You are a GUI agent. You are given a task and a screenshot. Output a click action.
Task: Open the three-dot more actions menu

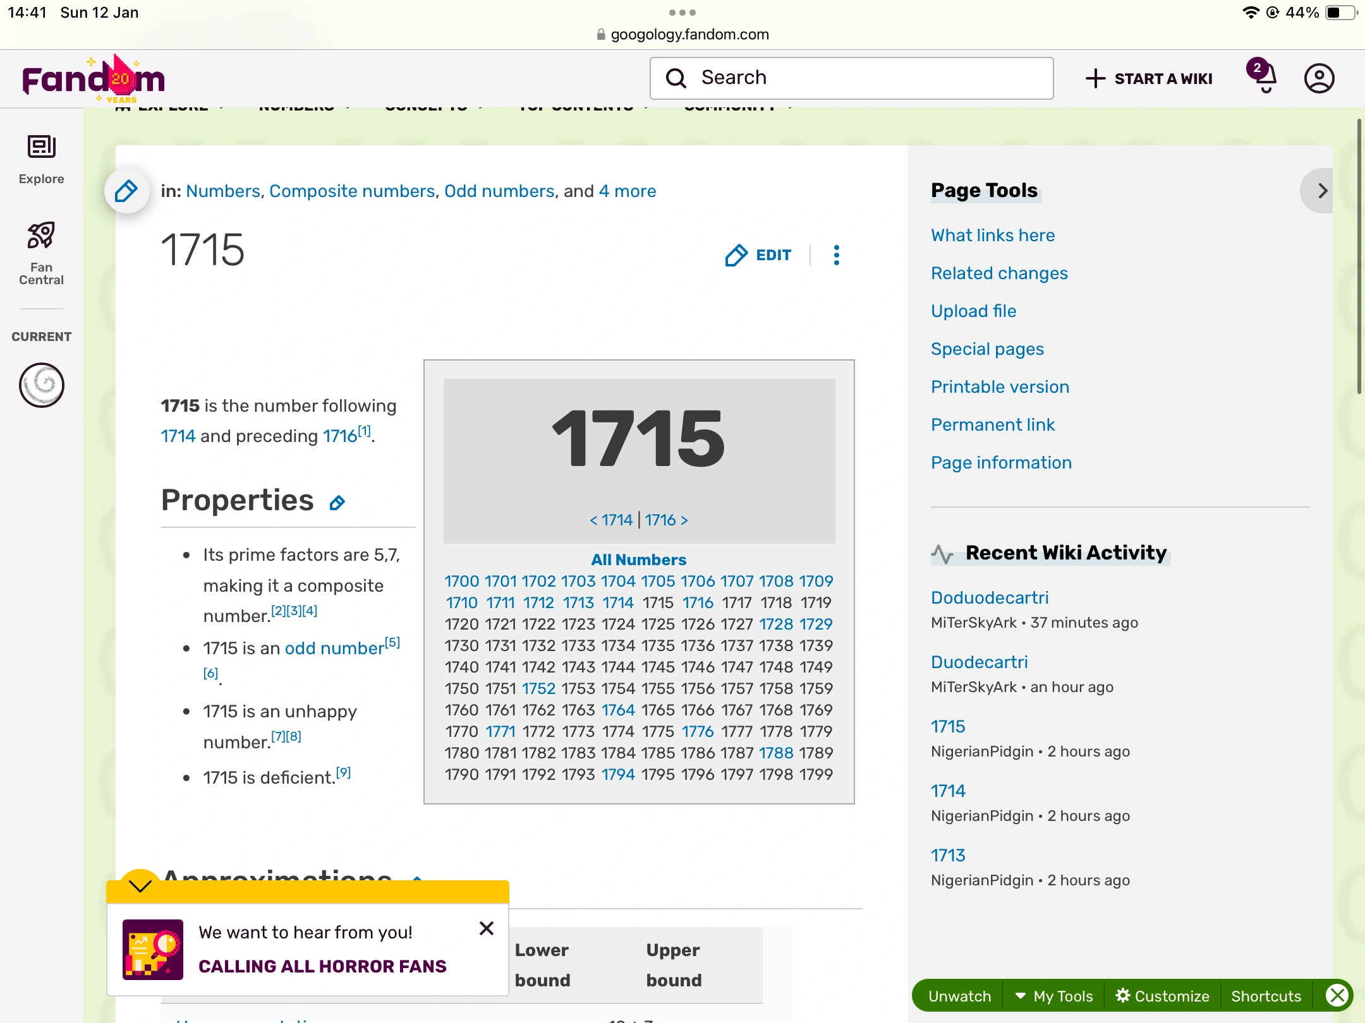click(836, 255)
